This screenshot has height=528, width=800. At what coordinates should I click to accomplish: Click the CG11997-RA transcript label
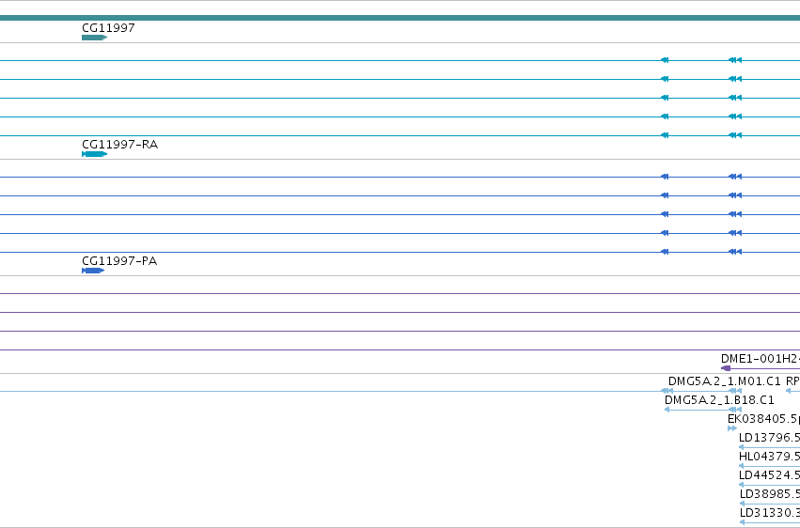(120, 145)
